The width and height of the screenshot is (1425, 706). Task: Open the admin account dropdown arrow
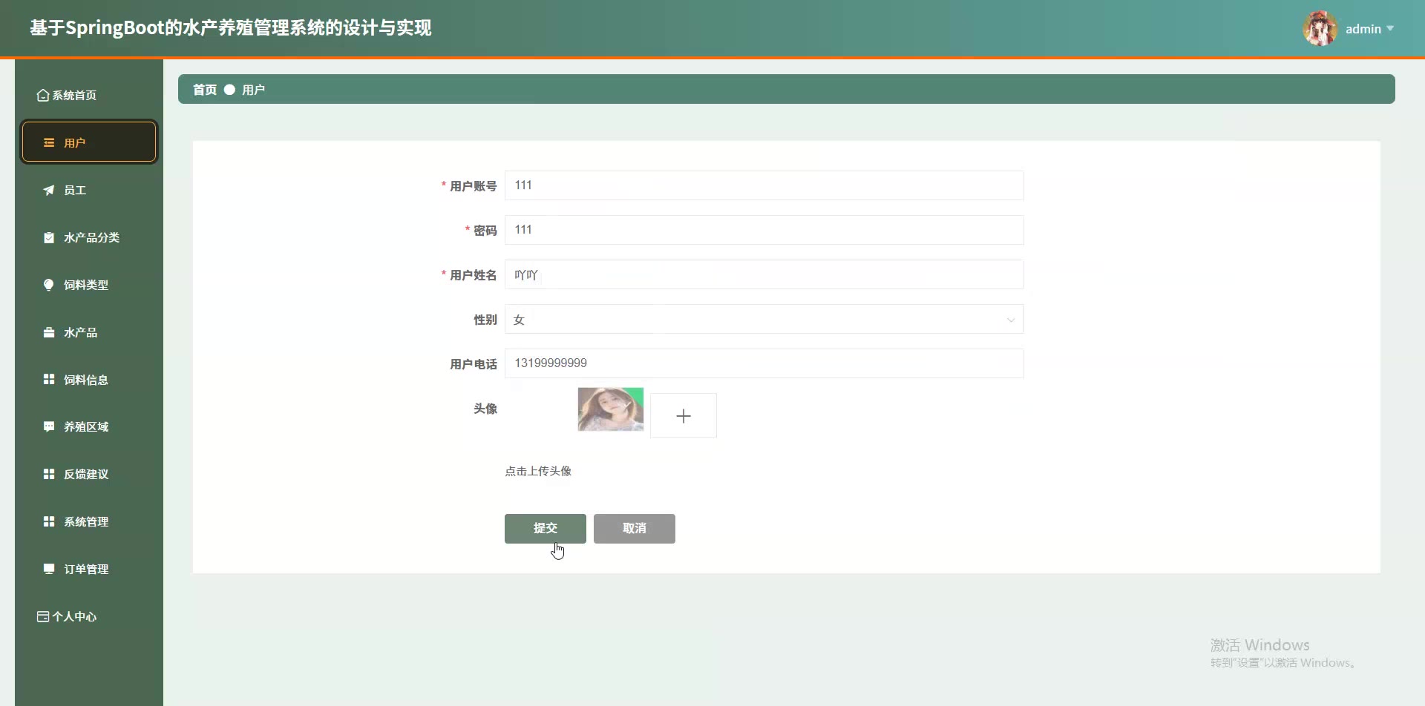(1390, 29)
